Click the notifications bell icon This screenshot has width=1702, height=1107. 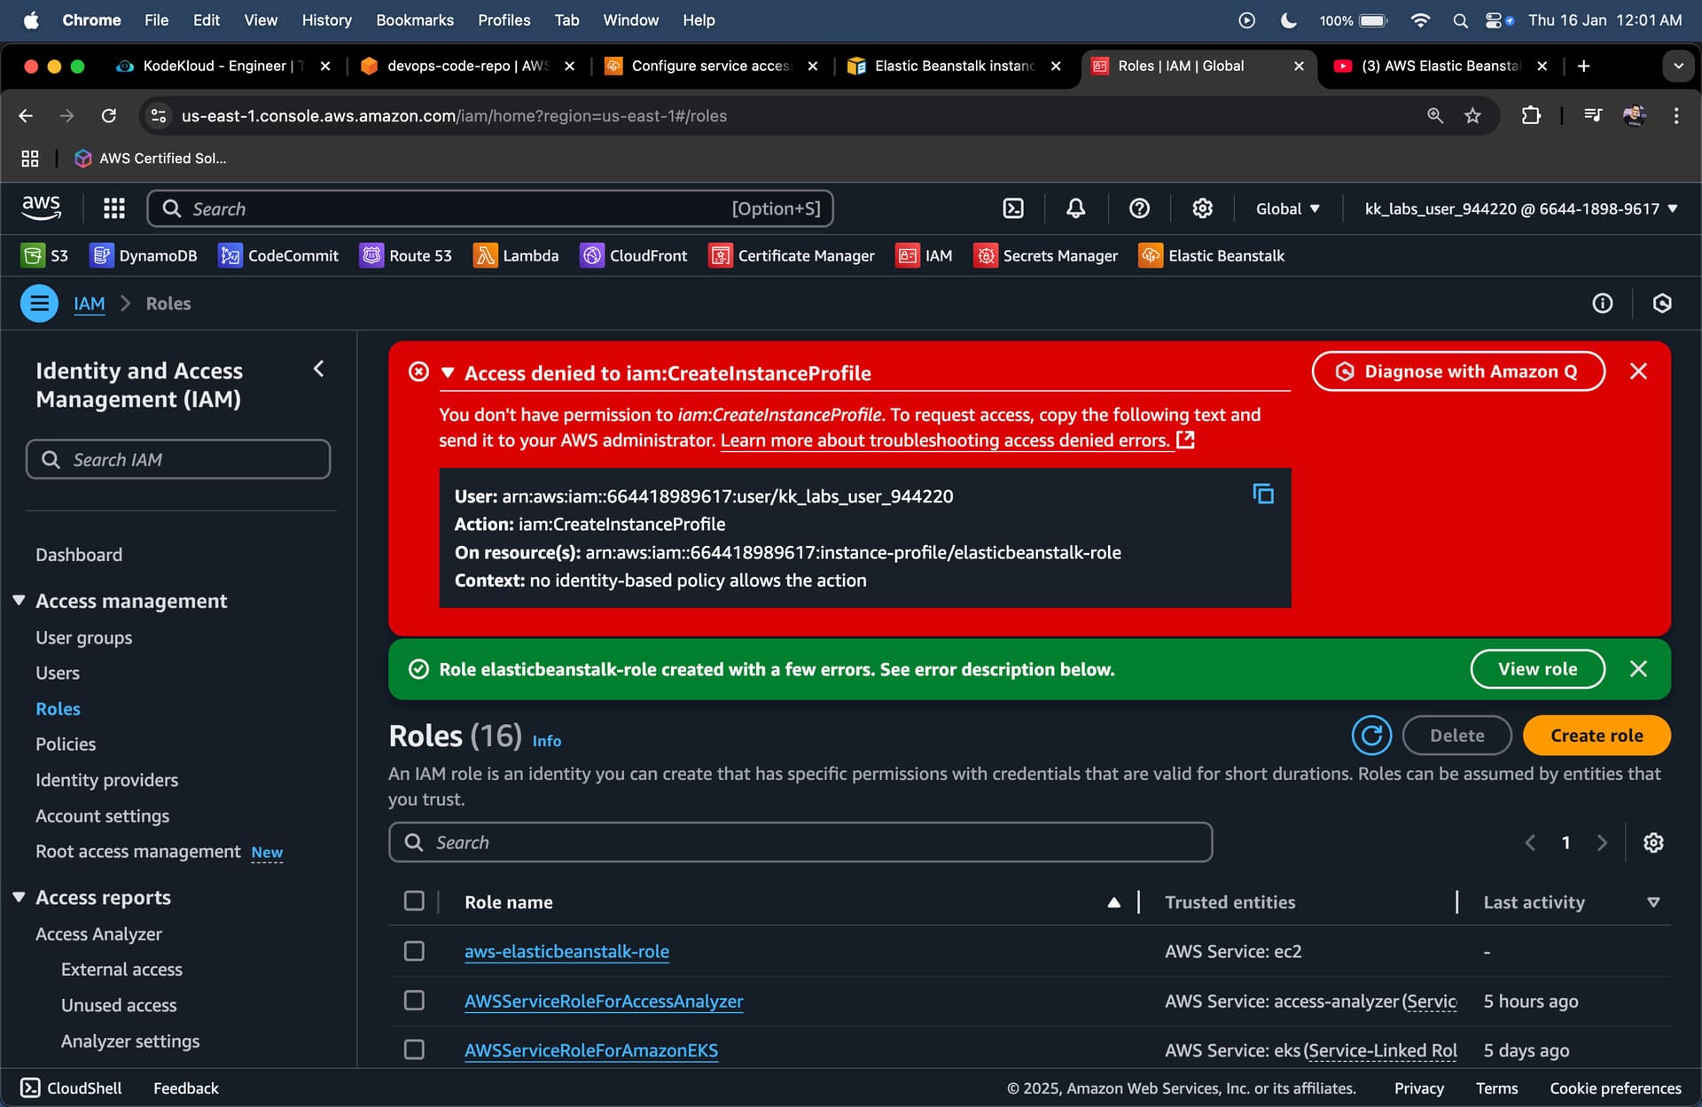point(1075,209)
